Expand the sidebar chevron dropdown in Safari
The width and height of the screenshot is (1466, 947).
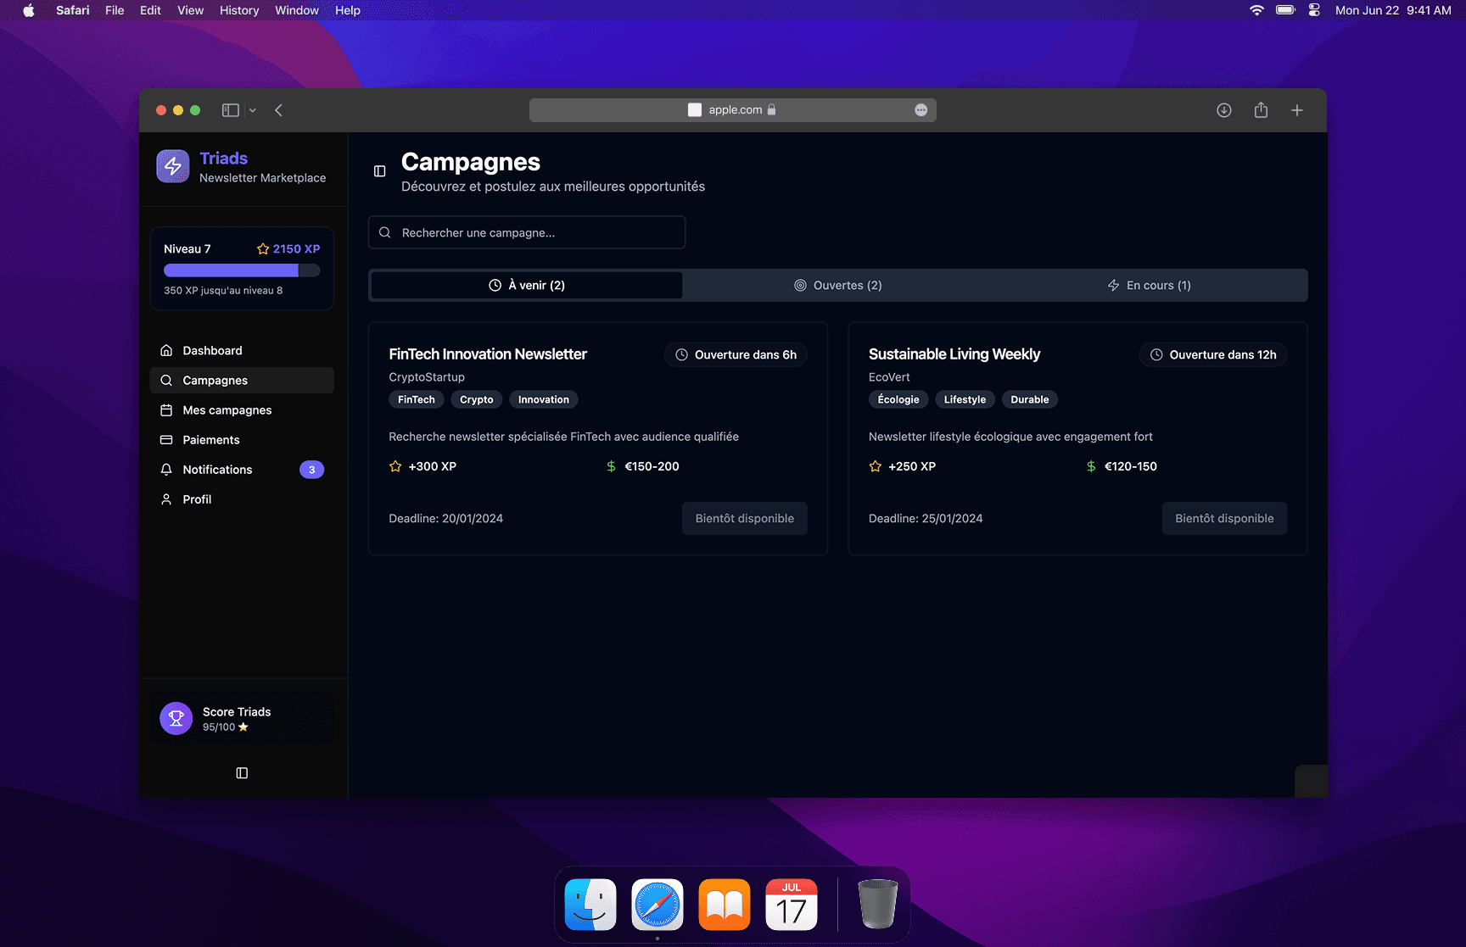(x=252, y=110)
